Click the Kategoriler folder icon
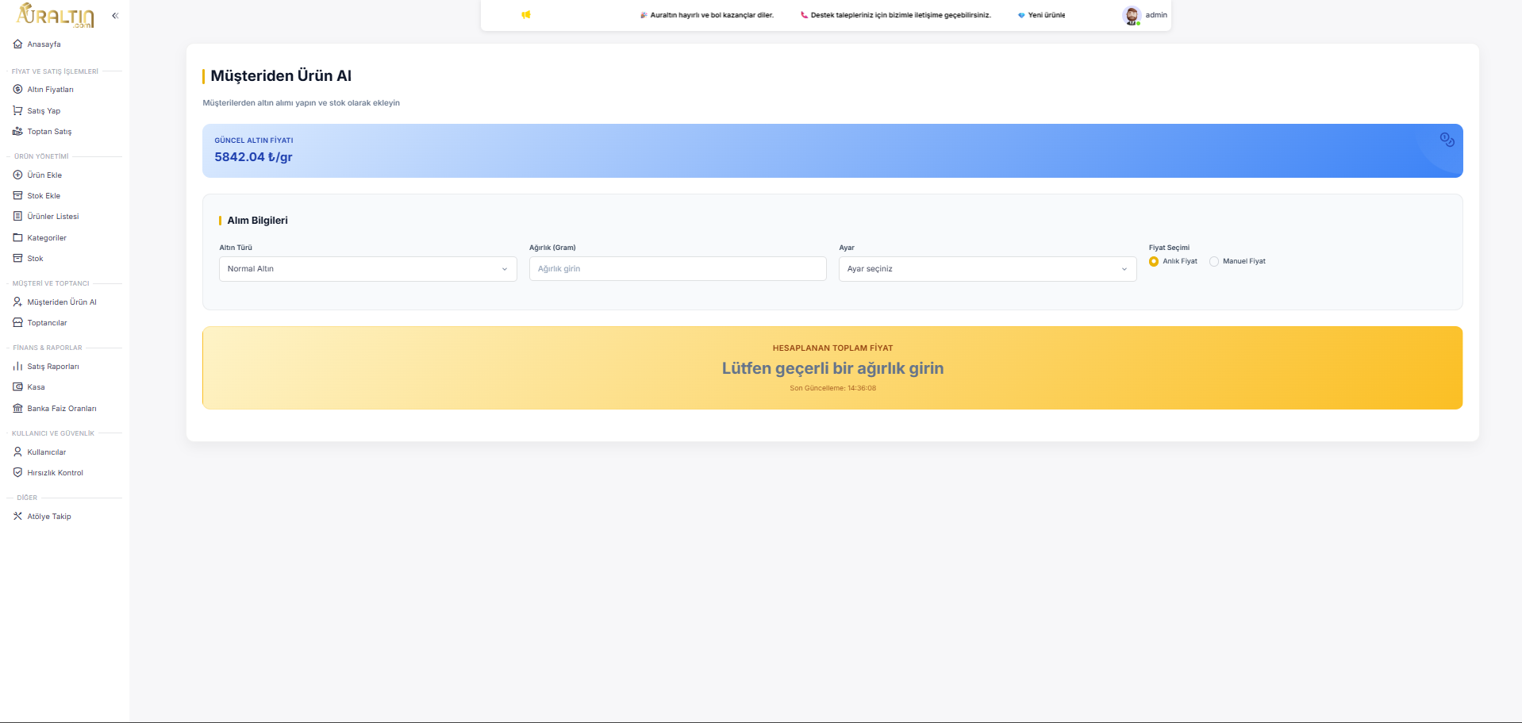Screen dimensions: 1522x723 (x=17, y=238)
